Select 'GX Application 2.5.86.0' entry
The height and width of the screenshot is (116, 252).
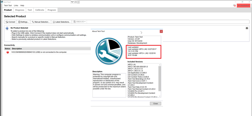tap(137, 73)
